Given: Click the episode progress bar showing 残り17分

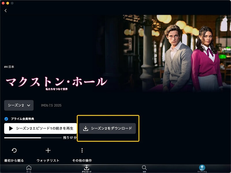Looking at the screenshot, I should click(32, 138).
